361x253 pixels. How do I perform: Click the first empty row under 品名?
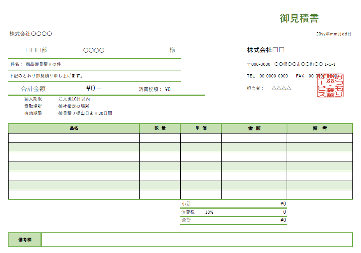74,138
